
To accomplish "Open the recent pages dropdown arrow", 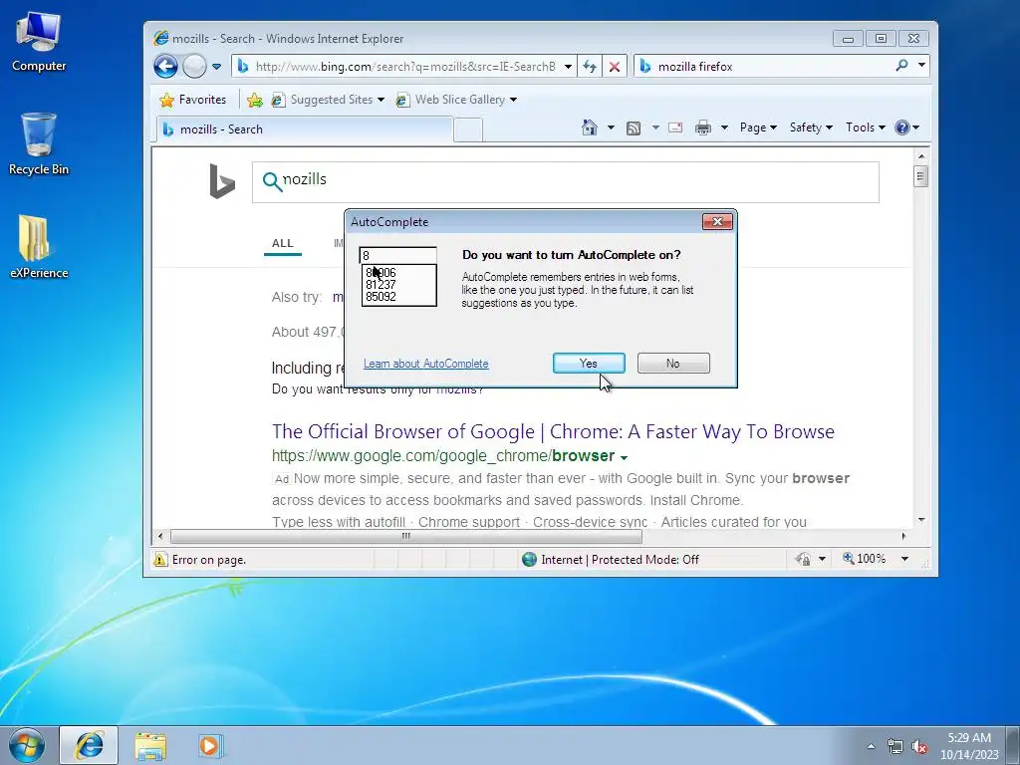I will [x=216, y=67].
